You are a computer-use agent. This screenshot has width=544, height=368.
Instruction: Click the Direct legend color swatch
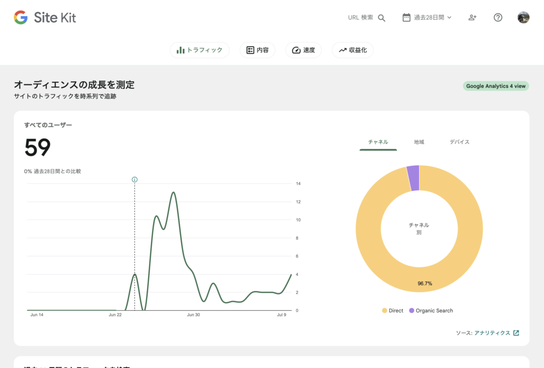point(385,311)
